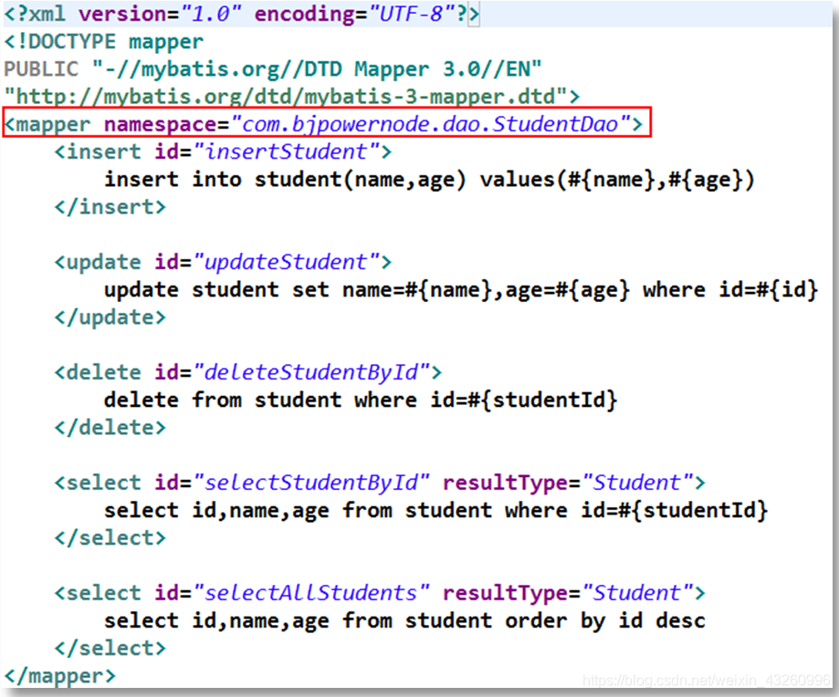Click the "update student set name" SQL line
This screenshot has width=839, height=697.
(x=461, y=290)
